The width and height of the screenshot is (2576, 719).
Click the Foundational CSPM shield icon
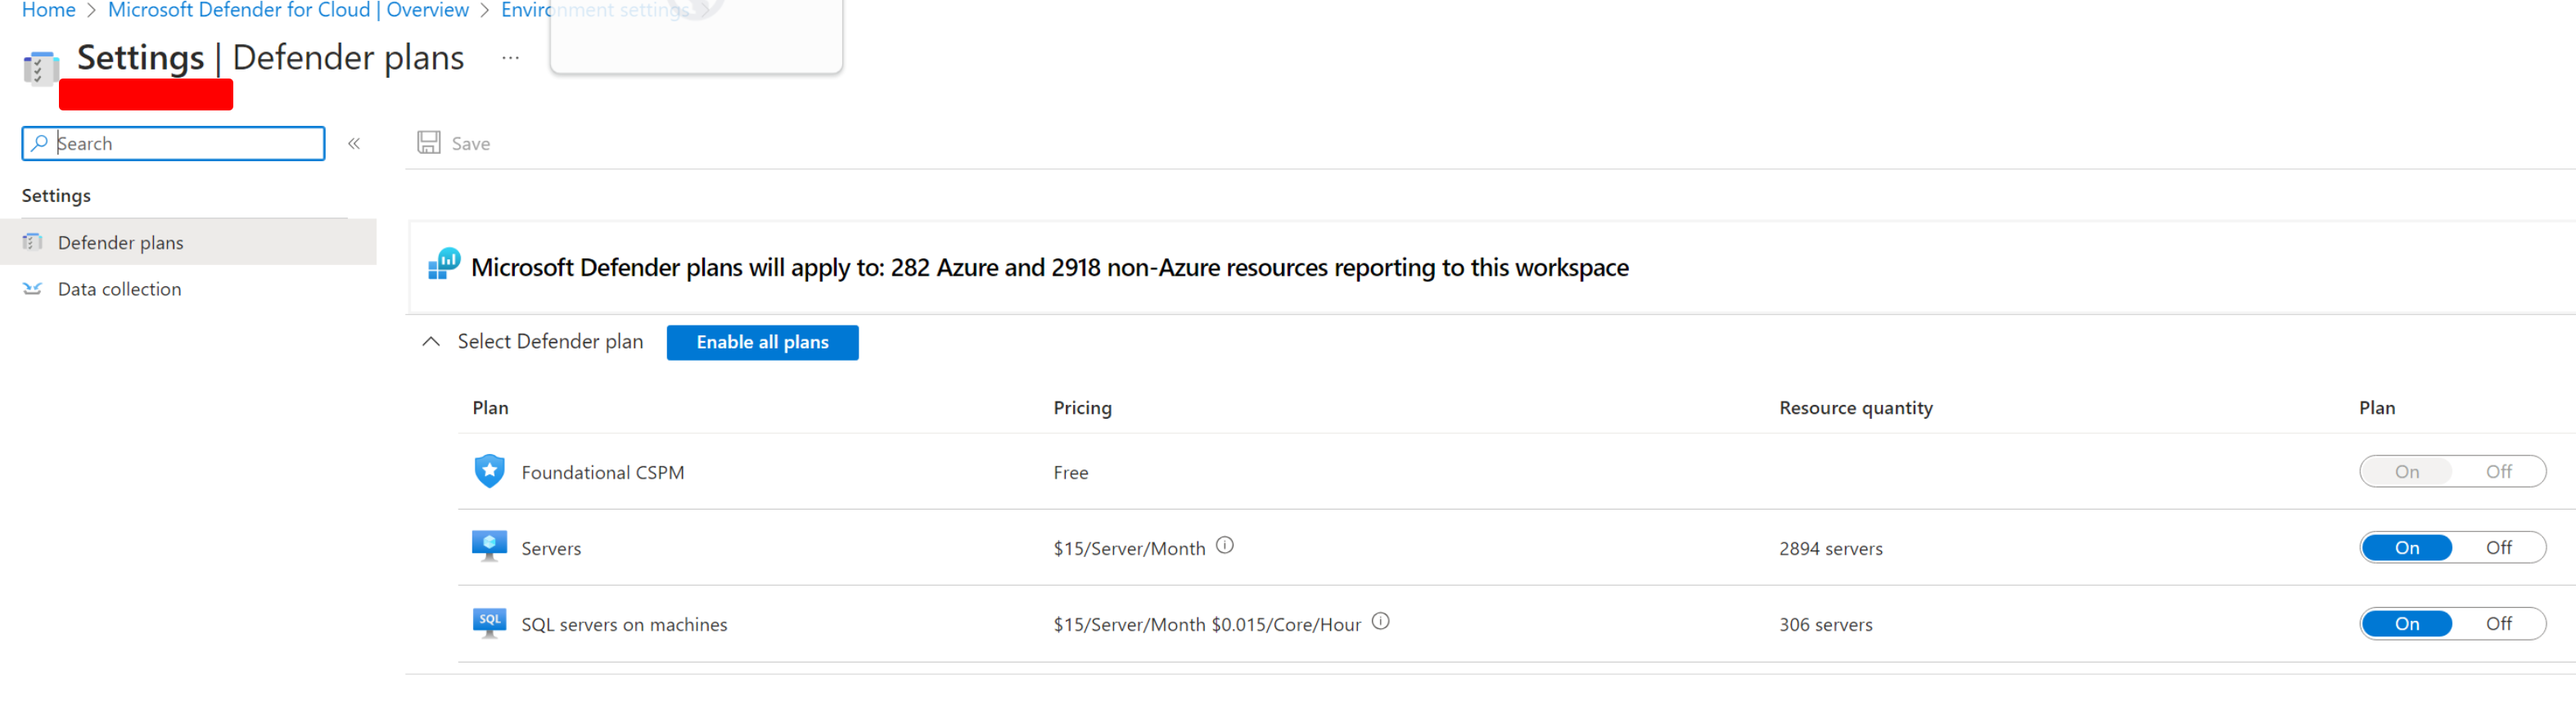click(489, 471)
